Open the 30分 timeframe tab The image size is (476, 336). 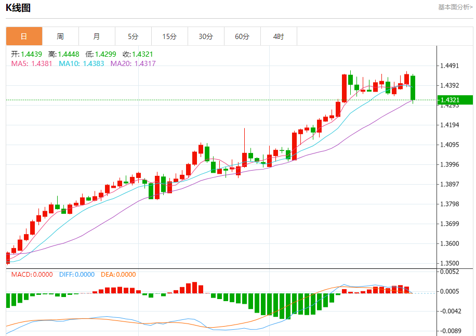coord(206,36)
